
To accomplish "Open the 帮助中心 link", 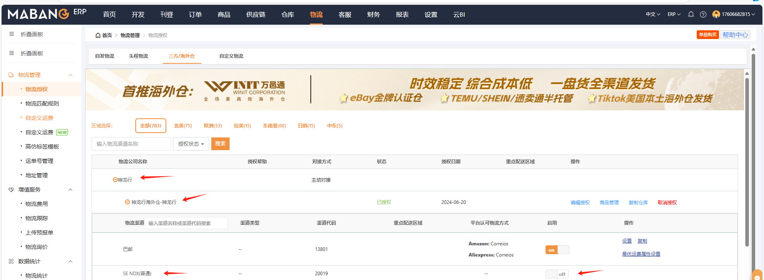I will click(x=735, y=35).
